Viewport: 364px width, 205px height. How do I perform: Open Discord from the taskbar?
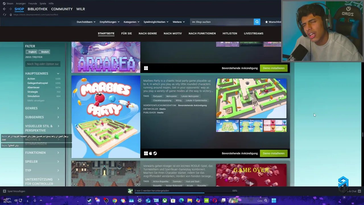pos(98,200)
